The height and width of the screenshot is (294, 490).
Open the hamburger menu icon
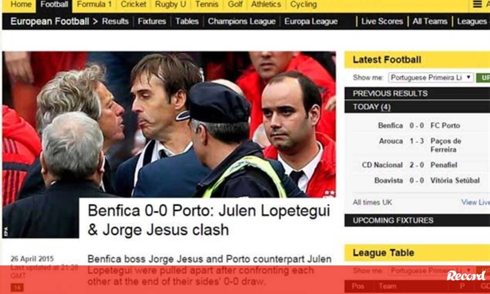477,4
